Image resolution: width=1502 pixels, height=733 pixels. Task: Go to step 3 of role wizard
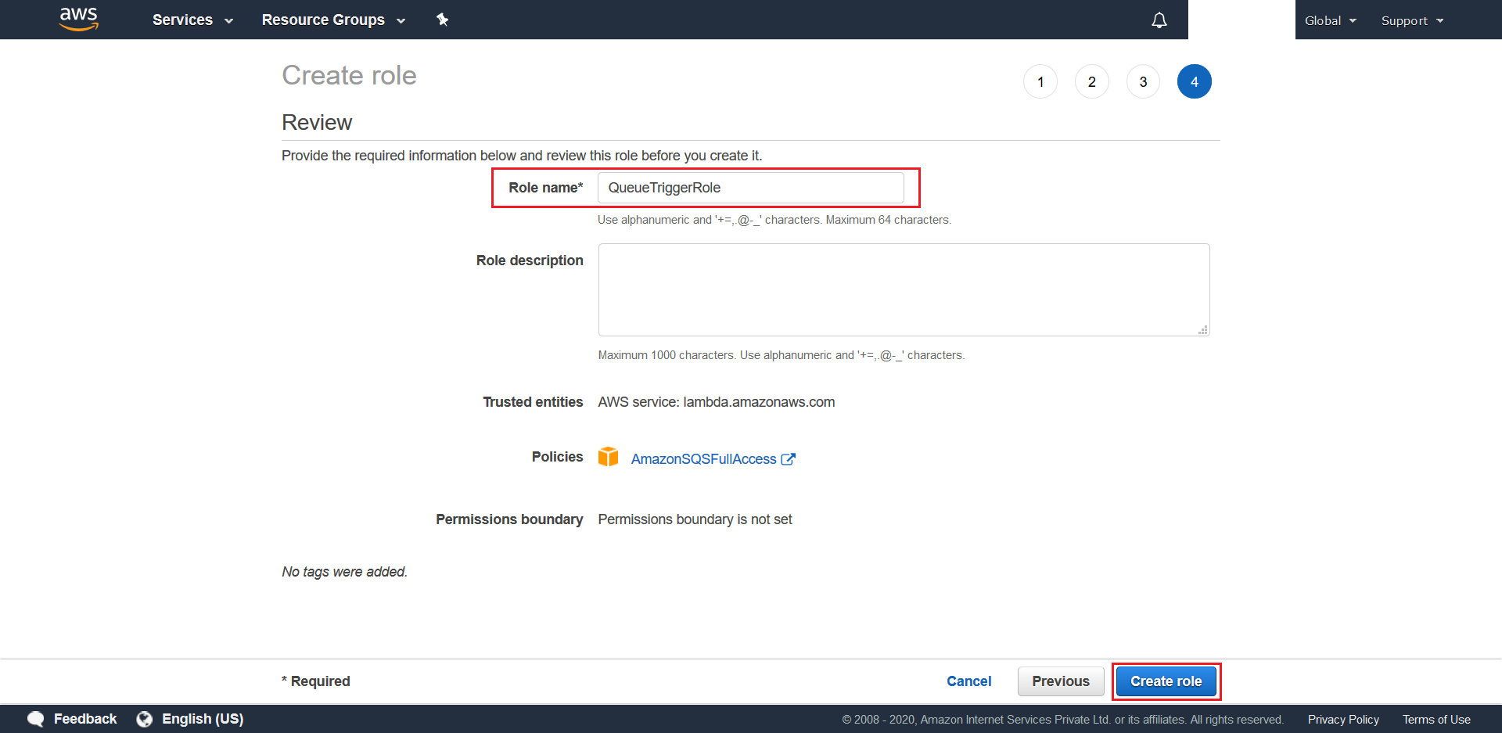pyautogui.click(x=1143, y=81)
